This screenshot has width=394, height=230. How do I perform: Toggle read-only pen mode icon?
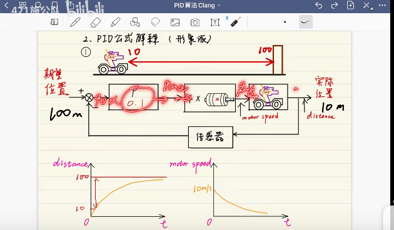(x=366, y=6)
